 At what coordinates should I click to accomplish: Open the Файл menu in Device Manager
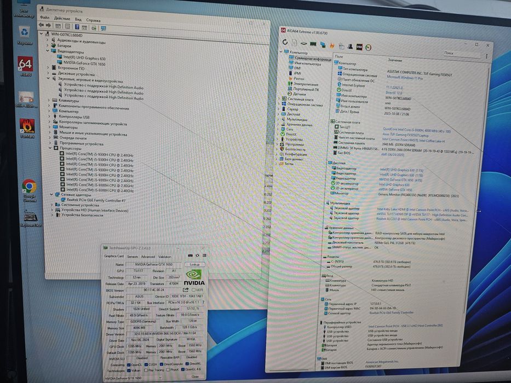coord(45,18)
